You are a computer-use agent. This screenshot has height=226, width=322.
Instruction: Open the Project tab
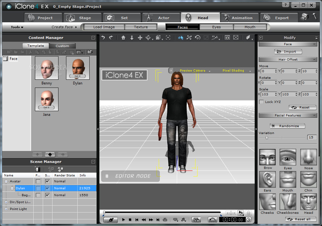pos(43,18)
